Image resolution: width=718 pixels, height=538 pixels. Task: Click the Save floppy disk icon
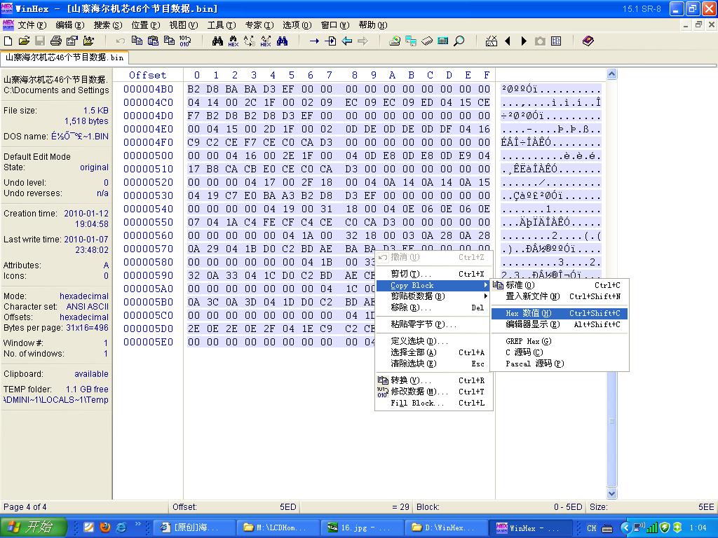pos(40,41)
